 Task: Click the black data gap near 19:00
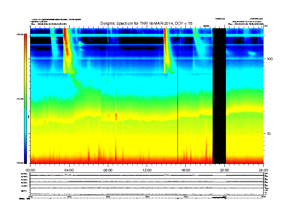click(219, 96)
